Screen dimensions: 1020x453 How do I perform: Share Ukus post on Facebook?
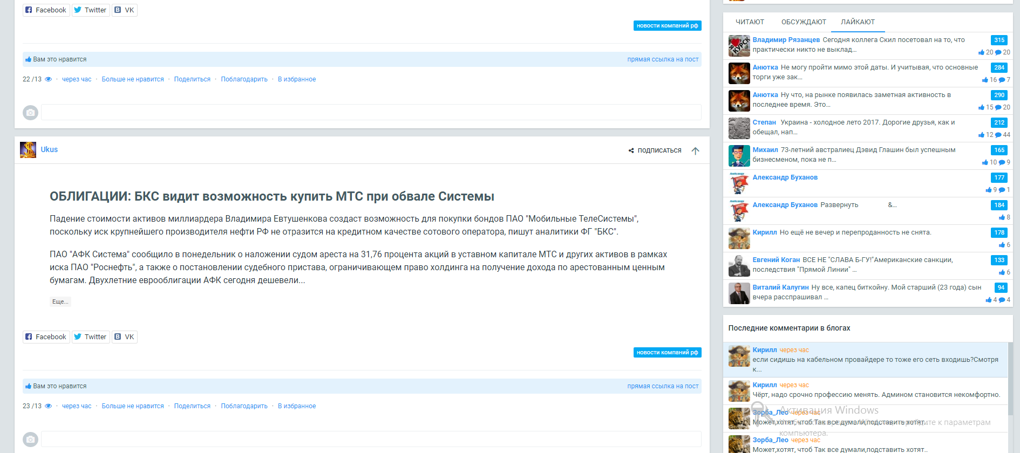(46, 337)
